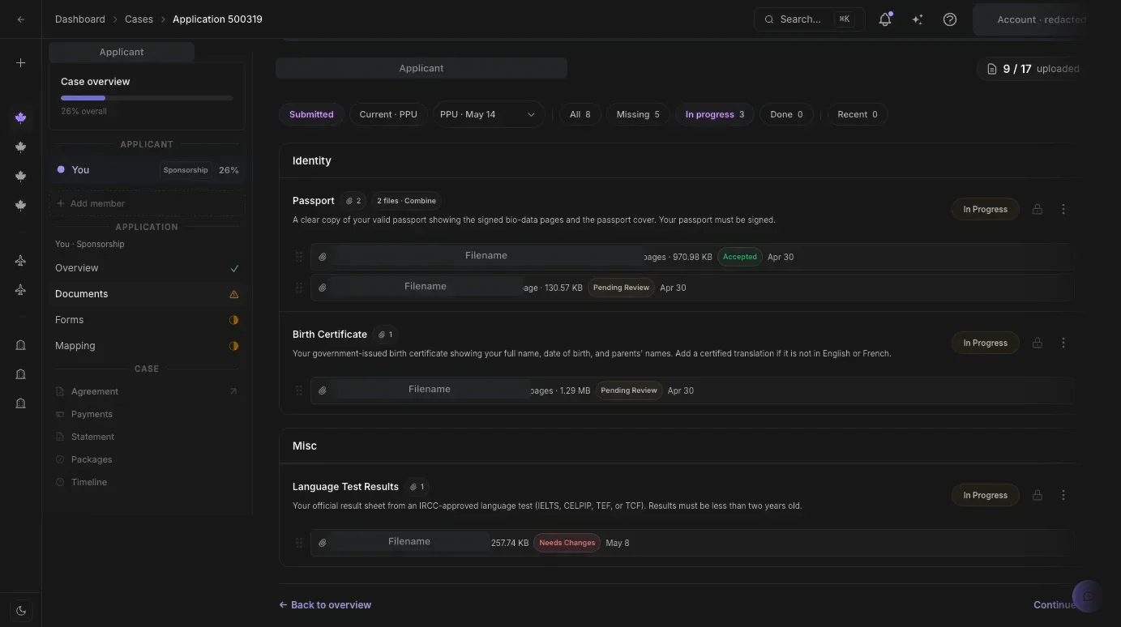Screen dimensions: 1121x627
Task: Click the Dashboard breadcrumb link
Action: [x=79, y=19]
